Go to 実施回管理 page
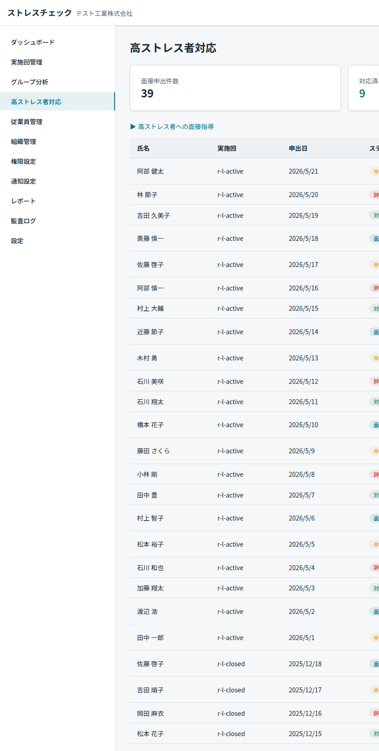The height and width of the screenshot is (751, 379). click(x=27, y=62)
